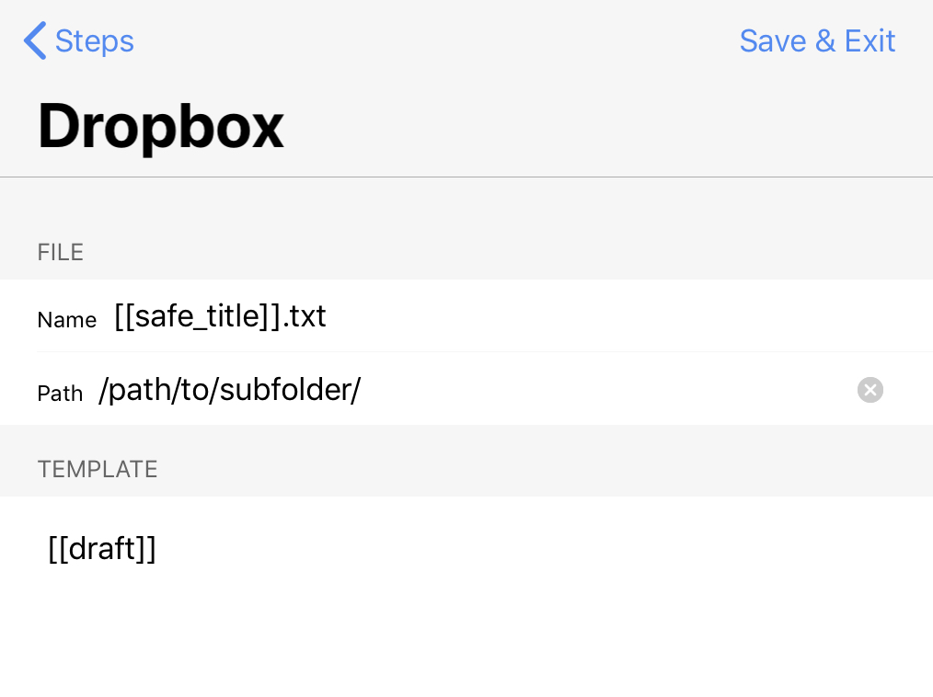Click the Dropbox title text
933x697 pixels.
(x=160, y=126)
